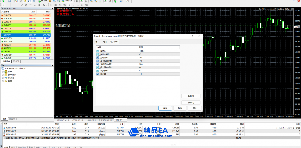Toggle the D1 timeframe button

(x=77, y=5)
